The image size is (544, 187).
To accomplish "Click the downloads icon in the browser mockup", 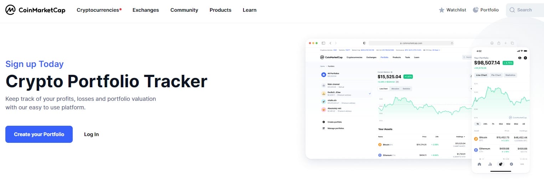I will tap(492, 43).
